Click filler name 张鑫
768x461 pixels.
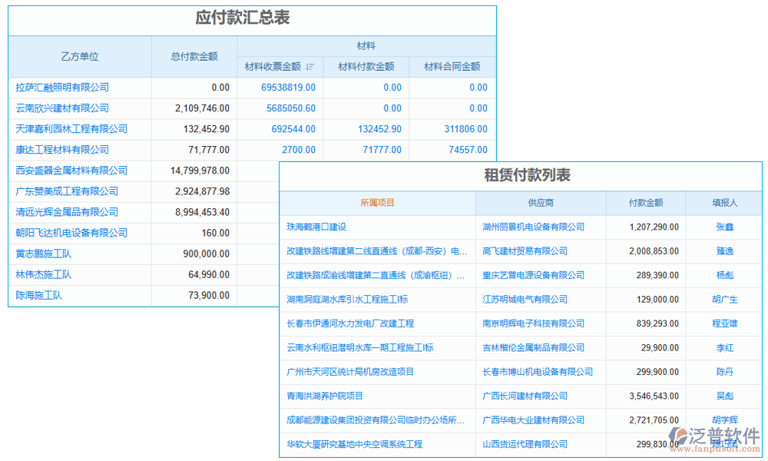click(x=723, y=227)
